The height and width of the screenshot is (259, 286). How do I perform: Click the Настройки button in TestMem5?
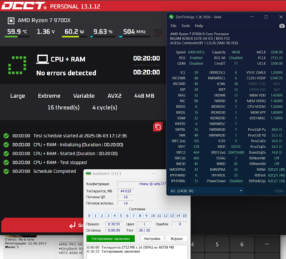[x=152, y=238]
